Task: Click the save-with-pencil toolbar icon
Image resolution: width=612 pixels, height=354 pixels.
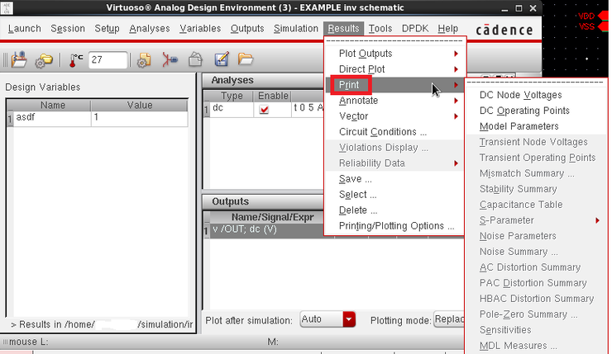Action: 222,59
